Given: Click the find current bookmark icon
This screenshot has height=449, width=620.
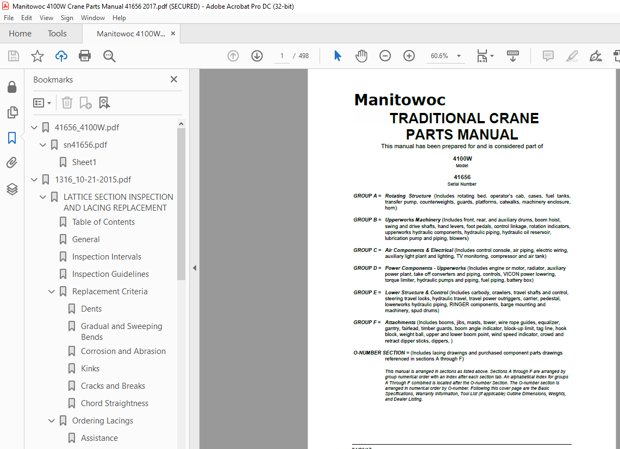Looking at the screenshot, I should click(104, 103).
